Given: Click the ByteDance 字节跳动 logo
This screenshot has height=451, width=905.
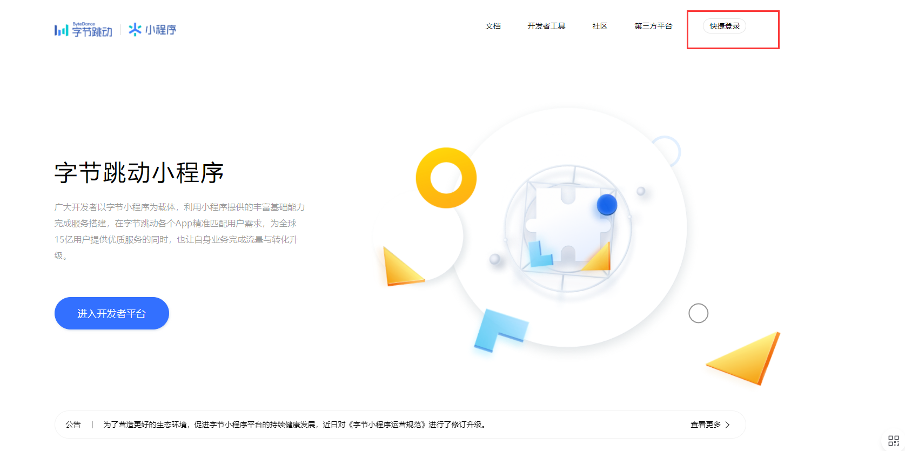Looking at the screenshot, I should (x=83, y=30).
